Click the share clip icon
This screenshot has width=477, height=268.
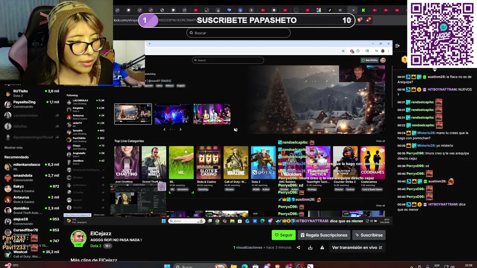point(298,248)
